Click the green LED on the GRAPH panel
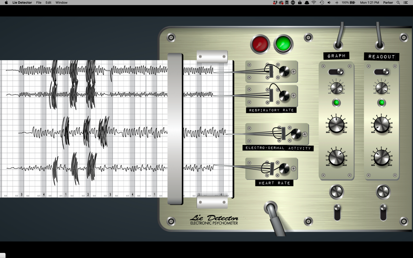 click(336, 102)
